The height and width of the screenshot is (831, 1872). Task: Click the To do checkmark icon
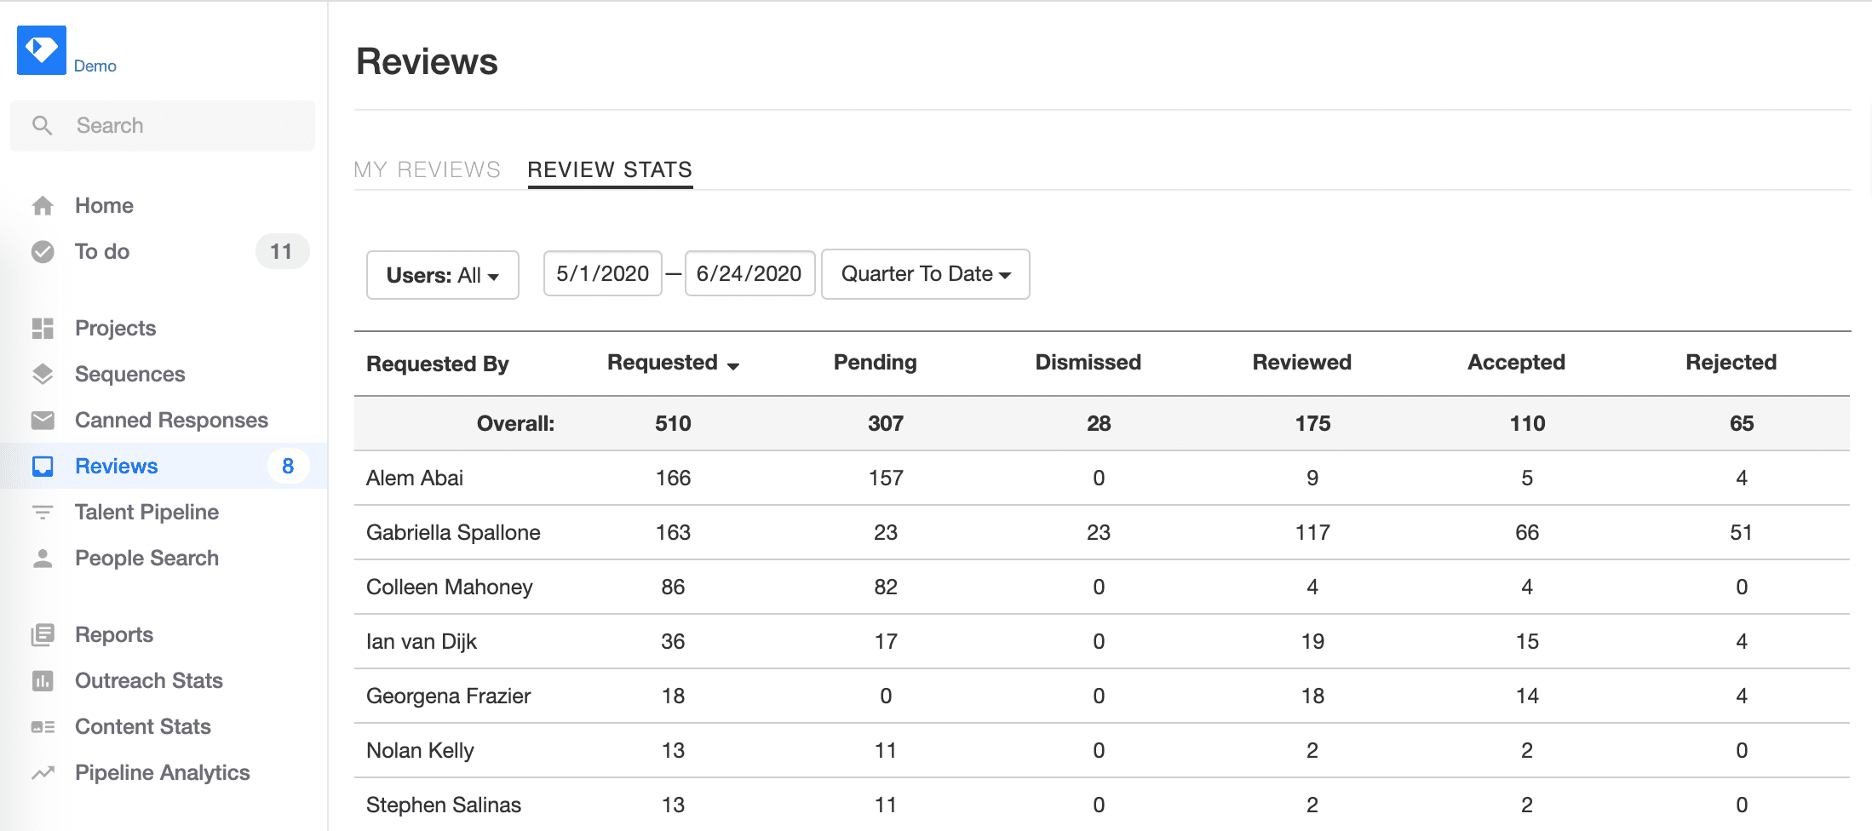[43, 252]
